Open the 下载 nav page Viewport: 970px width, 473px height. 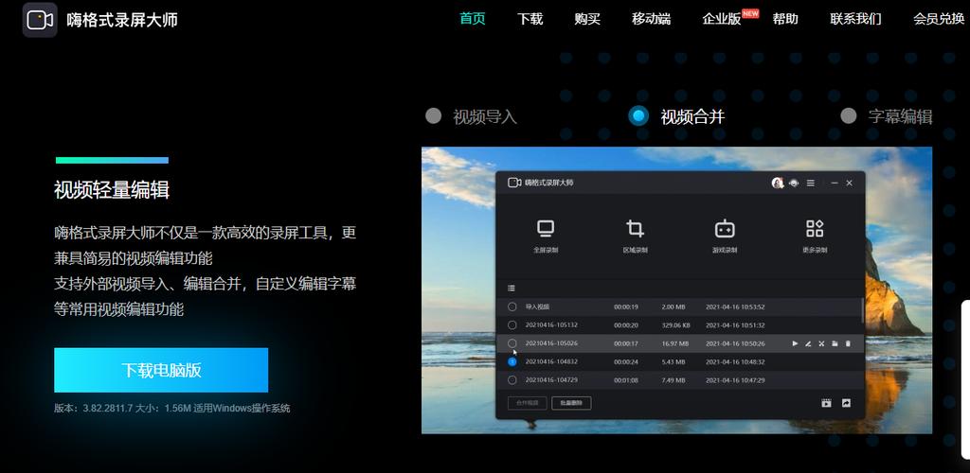[530, 19]
